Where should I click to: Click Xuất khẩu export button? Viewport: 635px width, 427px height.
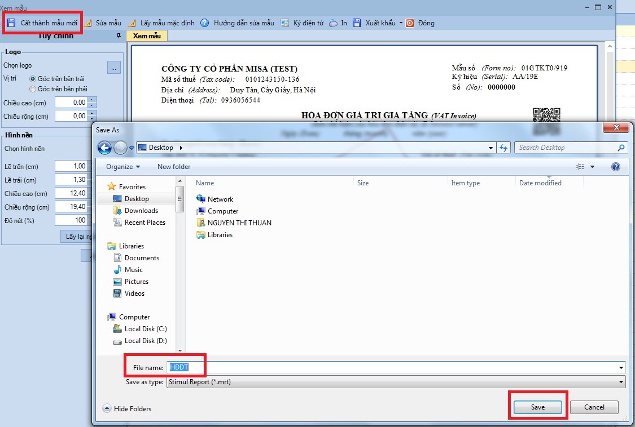(374, 23)
